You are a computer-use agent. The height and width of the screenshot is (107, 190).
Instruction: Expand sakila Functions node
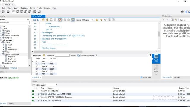point(1,38)
